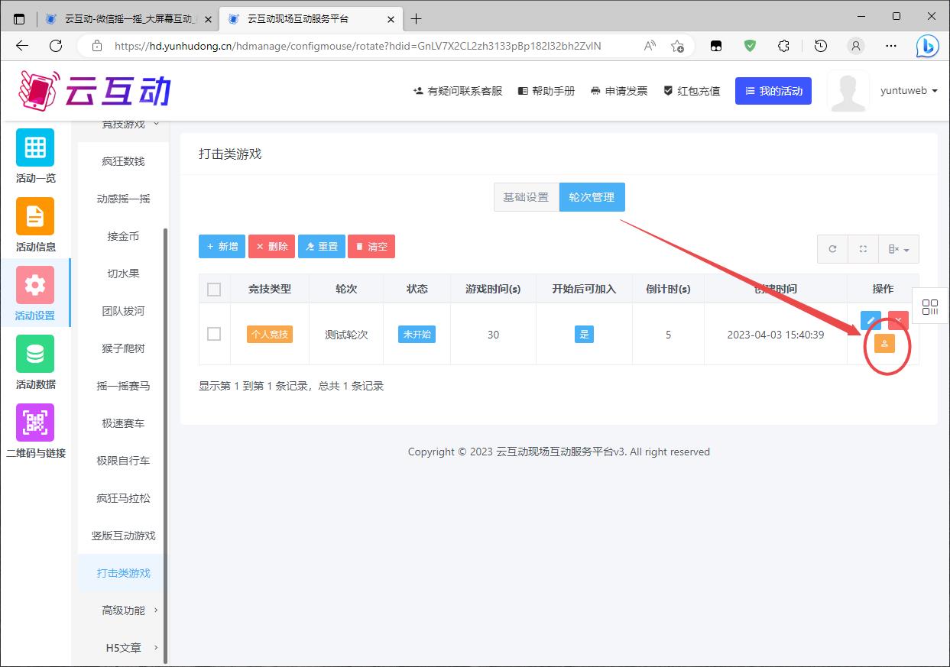Click the 新增 add button
This screenshot has height=667, width=950.
222,246
